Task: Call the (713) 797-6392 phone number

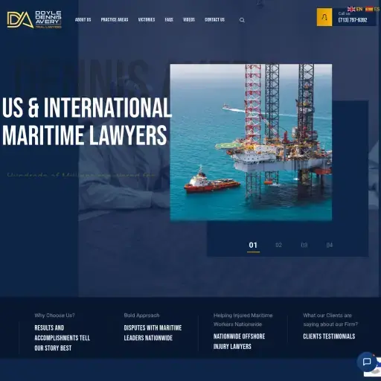Action: (353, 20)
